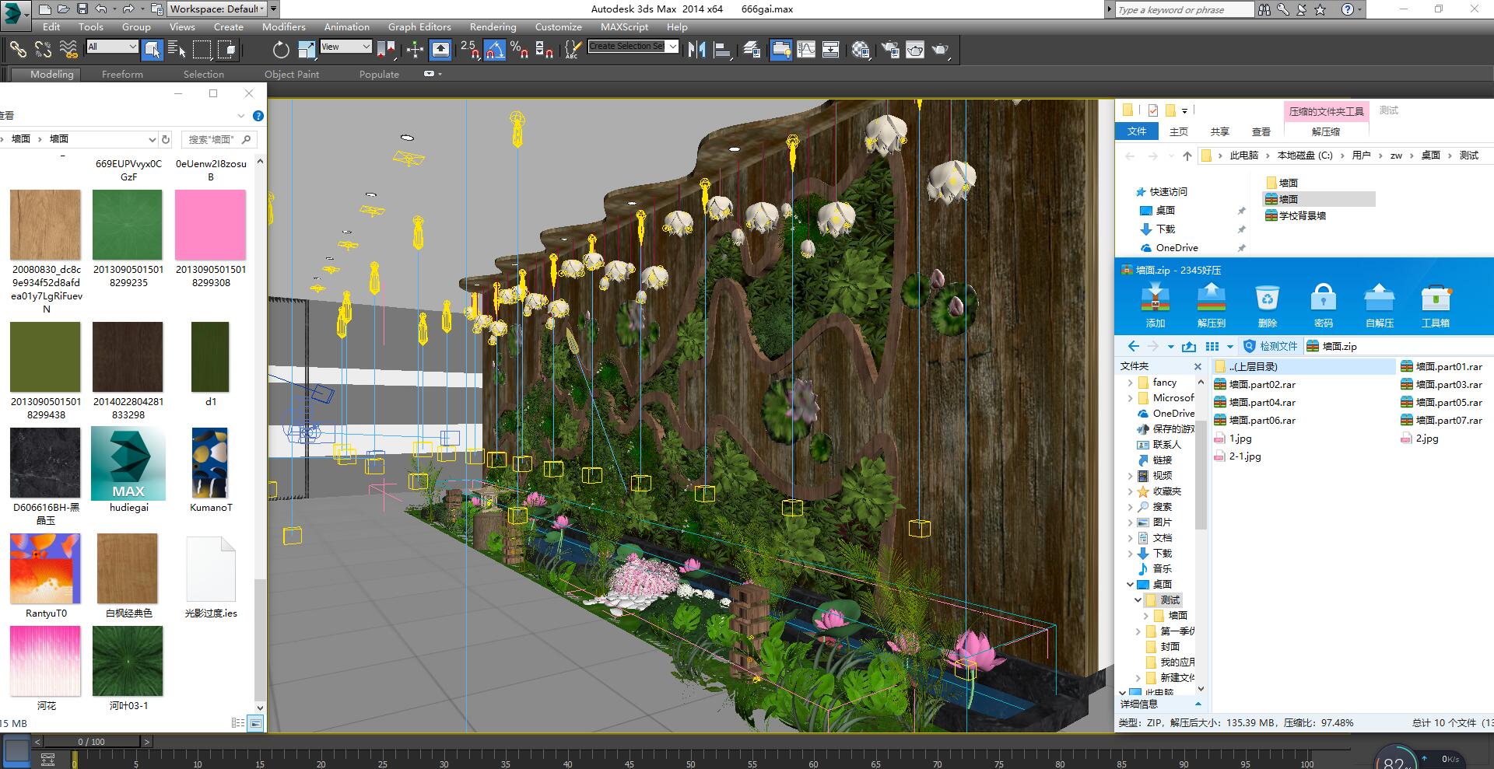Open the selection filter All dropdown

pyautogui.click(x=112, y=47)
